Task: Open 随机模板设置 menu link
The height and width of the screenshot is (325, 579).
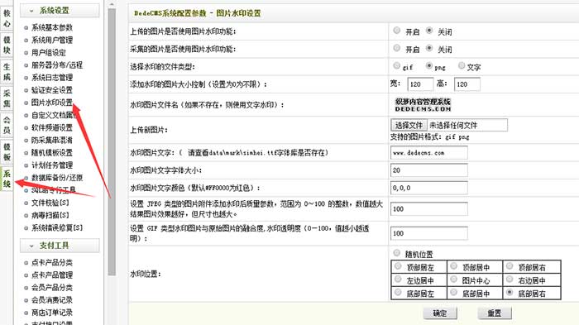Action: (x=51, y=153)
